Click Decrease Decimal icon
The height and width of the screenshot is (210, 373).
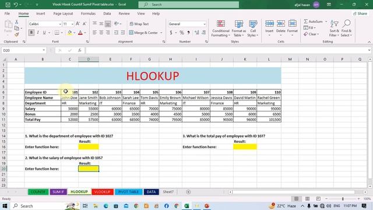click(203, 33)
